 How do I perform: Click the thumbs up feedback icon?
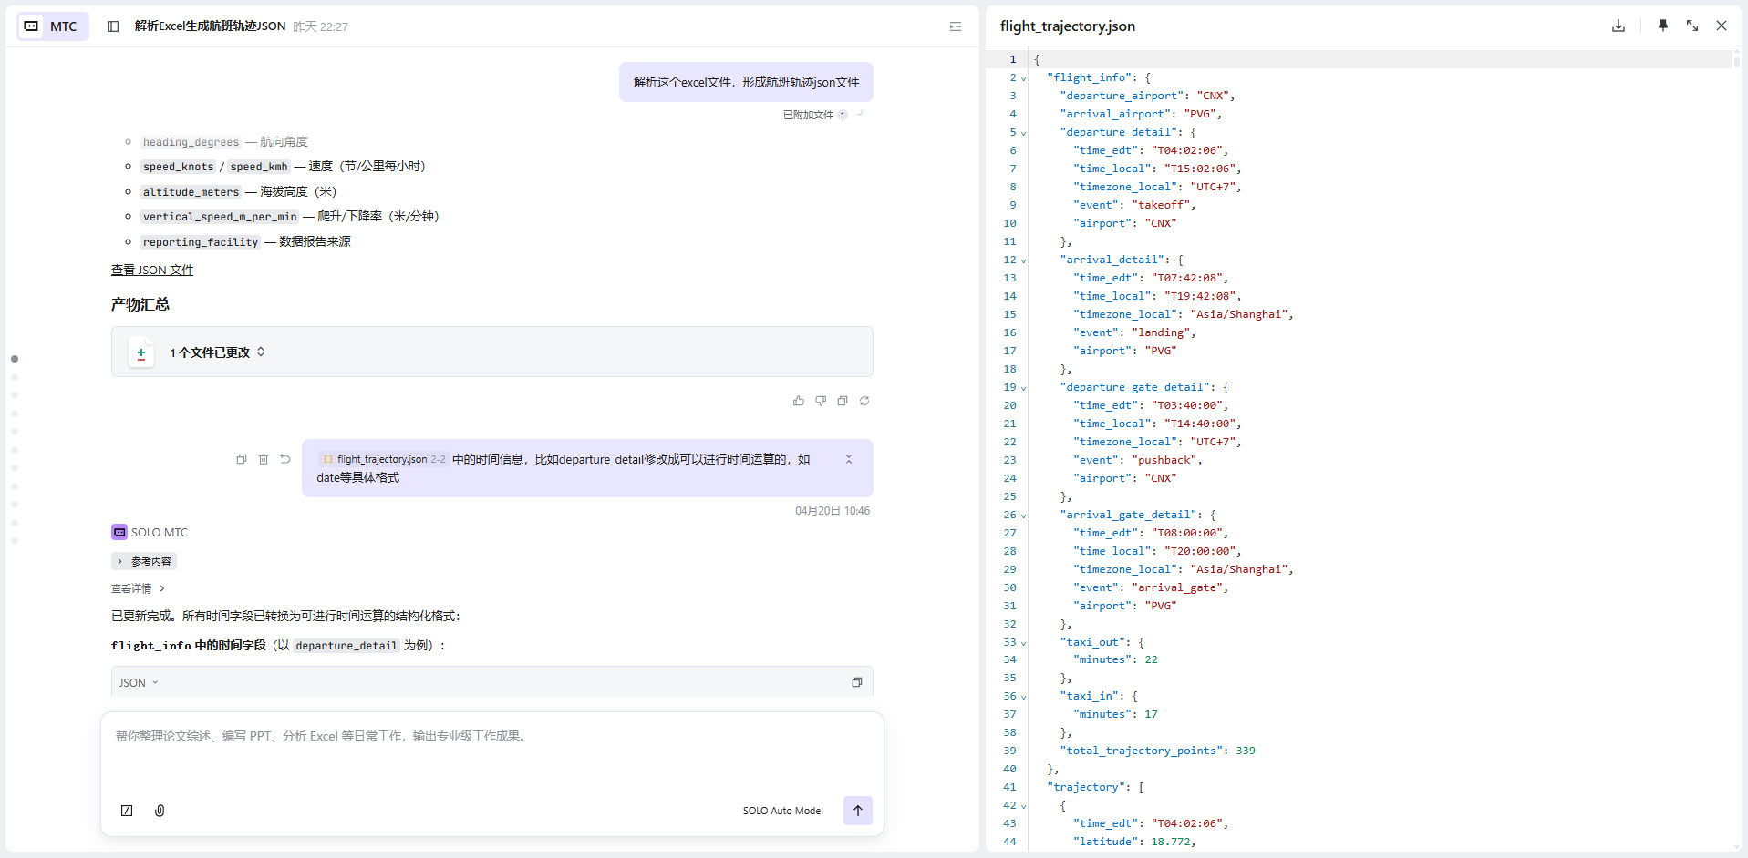(799, 401)
